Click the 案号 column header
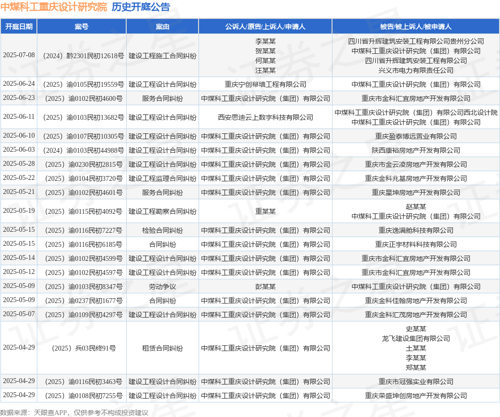The image size is (500, 417). [82, 27]
